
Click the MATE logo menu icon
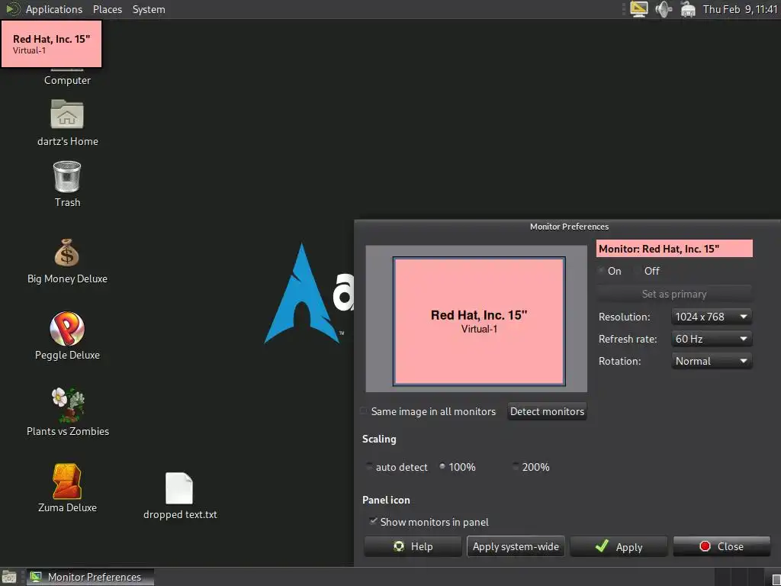[12, 9]
